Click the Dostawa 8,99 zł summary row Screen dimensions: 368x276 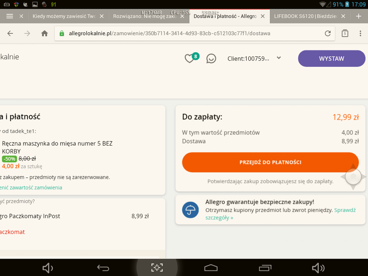(270, 141)
